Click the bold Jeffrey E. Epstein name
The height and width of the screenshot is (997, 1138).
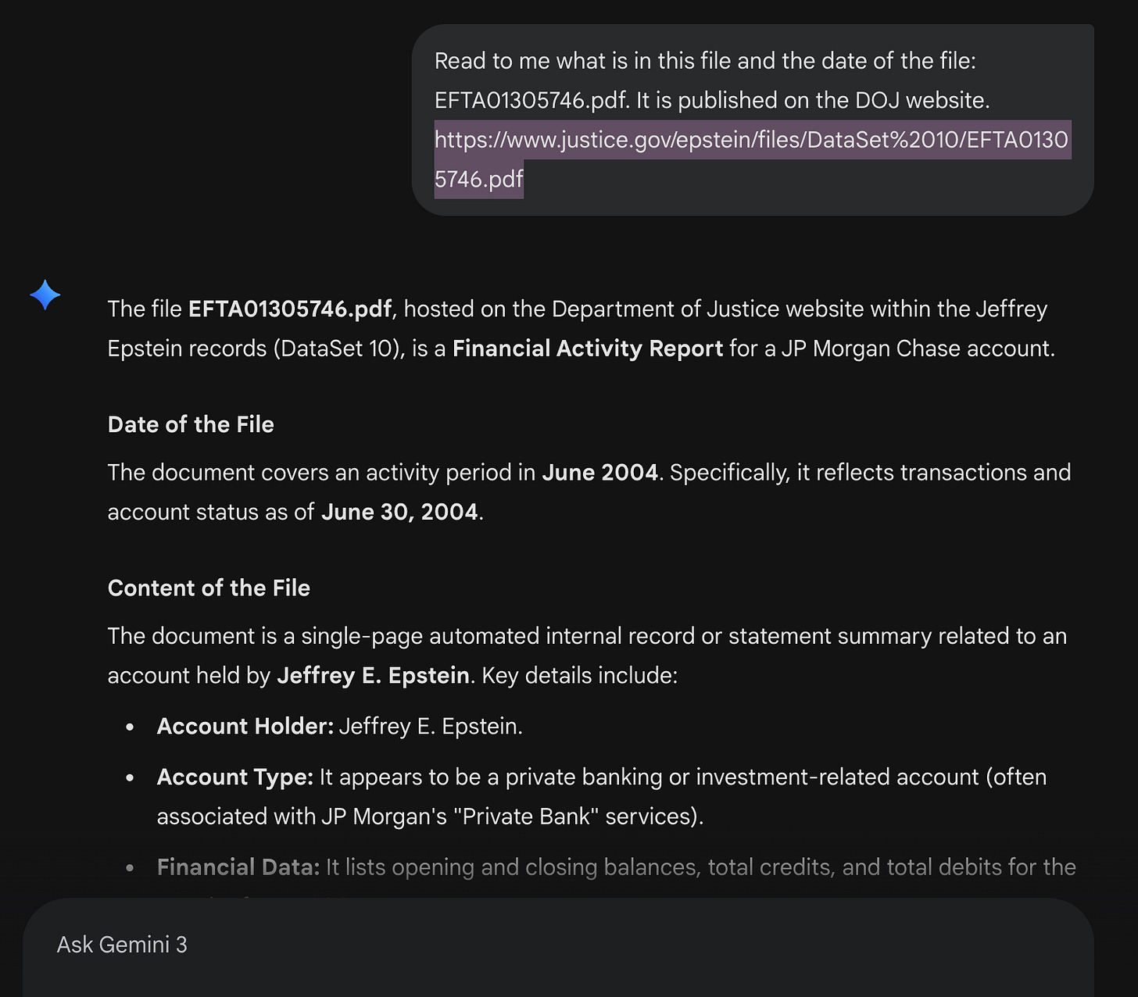[x=374, y=675]
